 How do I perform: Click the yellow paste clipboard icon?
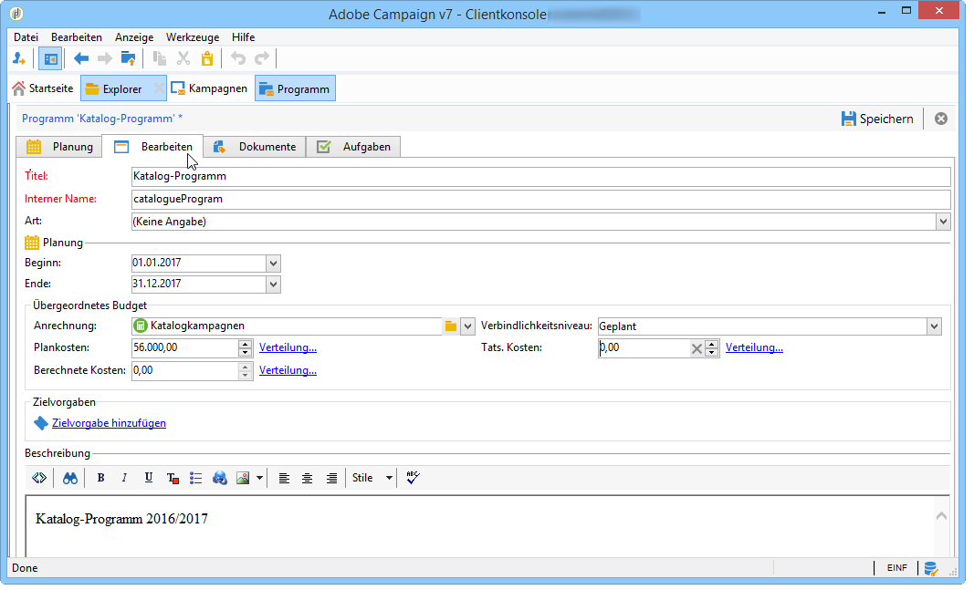pyautogui.click(x=207, y=59)
